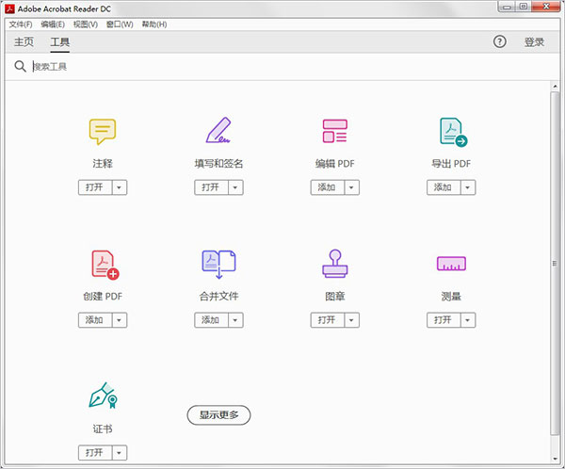Open the dropdown arrow under 测量
The height and width of the screenshot is (469, 565).
coord(468,320)
